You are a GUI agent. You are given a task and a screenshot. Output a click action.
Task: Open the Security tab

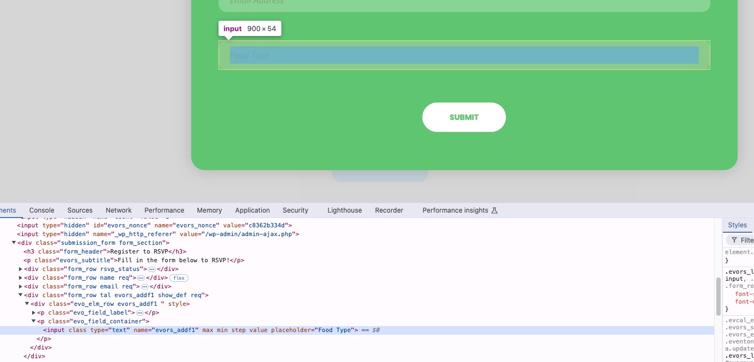(296, 210)
